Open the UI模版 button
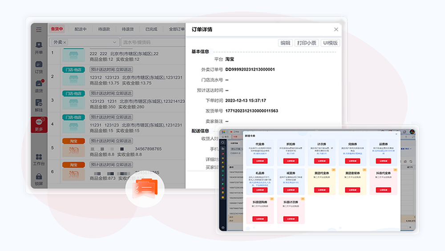445x251 pixels. (x=330, y=43)
